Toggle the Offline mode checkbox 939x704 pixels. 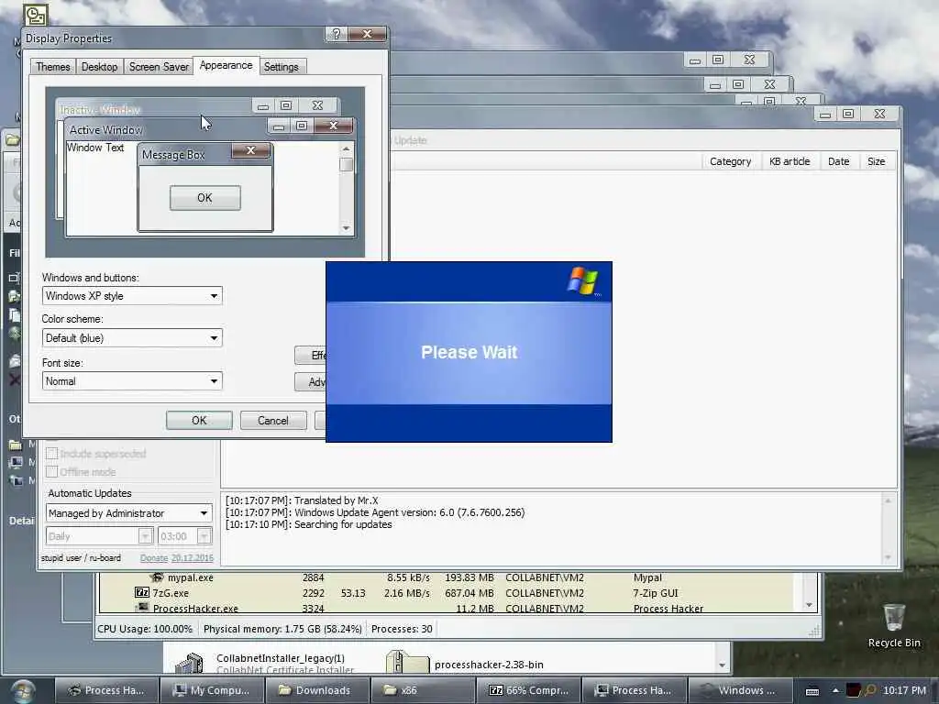[52, 472]
